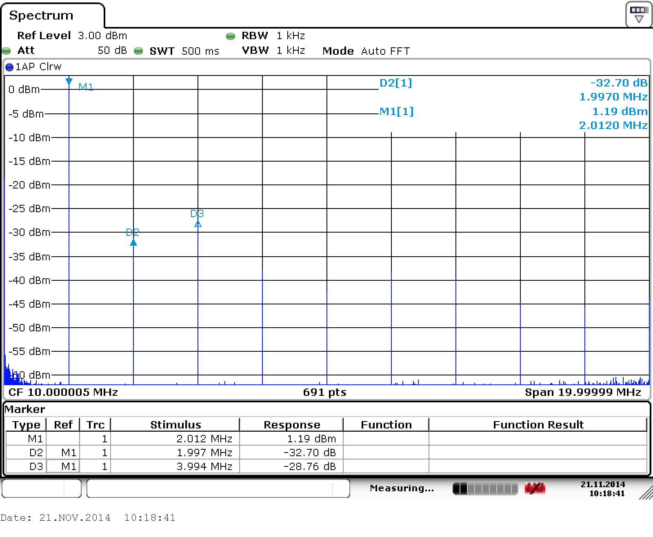
Task: Select the D2 row type cell
Action: point(26,453)
